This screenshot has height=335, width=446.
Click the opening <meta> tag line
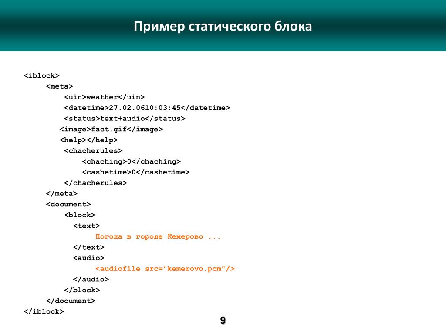pyautogui.click(x=59, y=86)
